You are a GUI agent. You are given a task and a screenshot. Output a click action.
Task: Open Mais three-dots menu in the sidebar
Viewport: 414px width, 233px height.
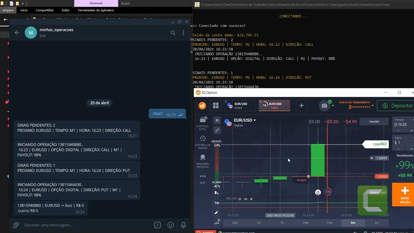point(203,179)
